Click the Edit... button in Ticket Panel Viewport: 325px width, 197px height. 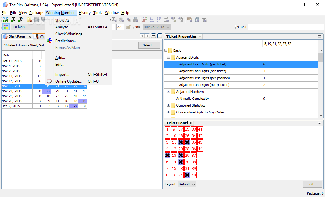tap(313, 184)
